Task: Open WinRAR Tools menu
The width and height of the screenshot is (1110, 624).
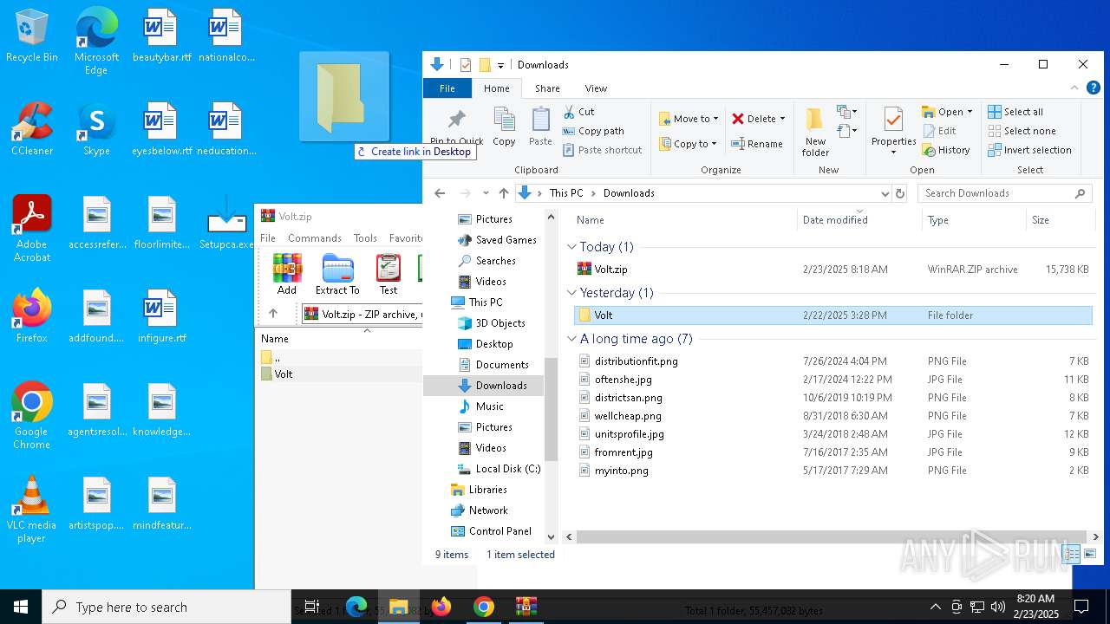Action: pyautogui.click(x=365, y=237)
